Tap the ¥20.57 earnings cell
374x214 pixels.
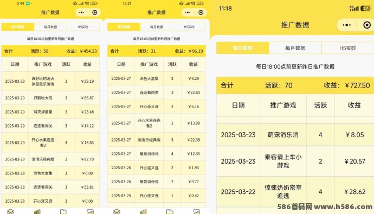[354, 161]
